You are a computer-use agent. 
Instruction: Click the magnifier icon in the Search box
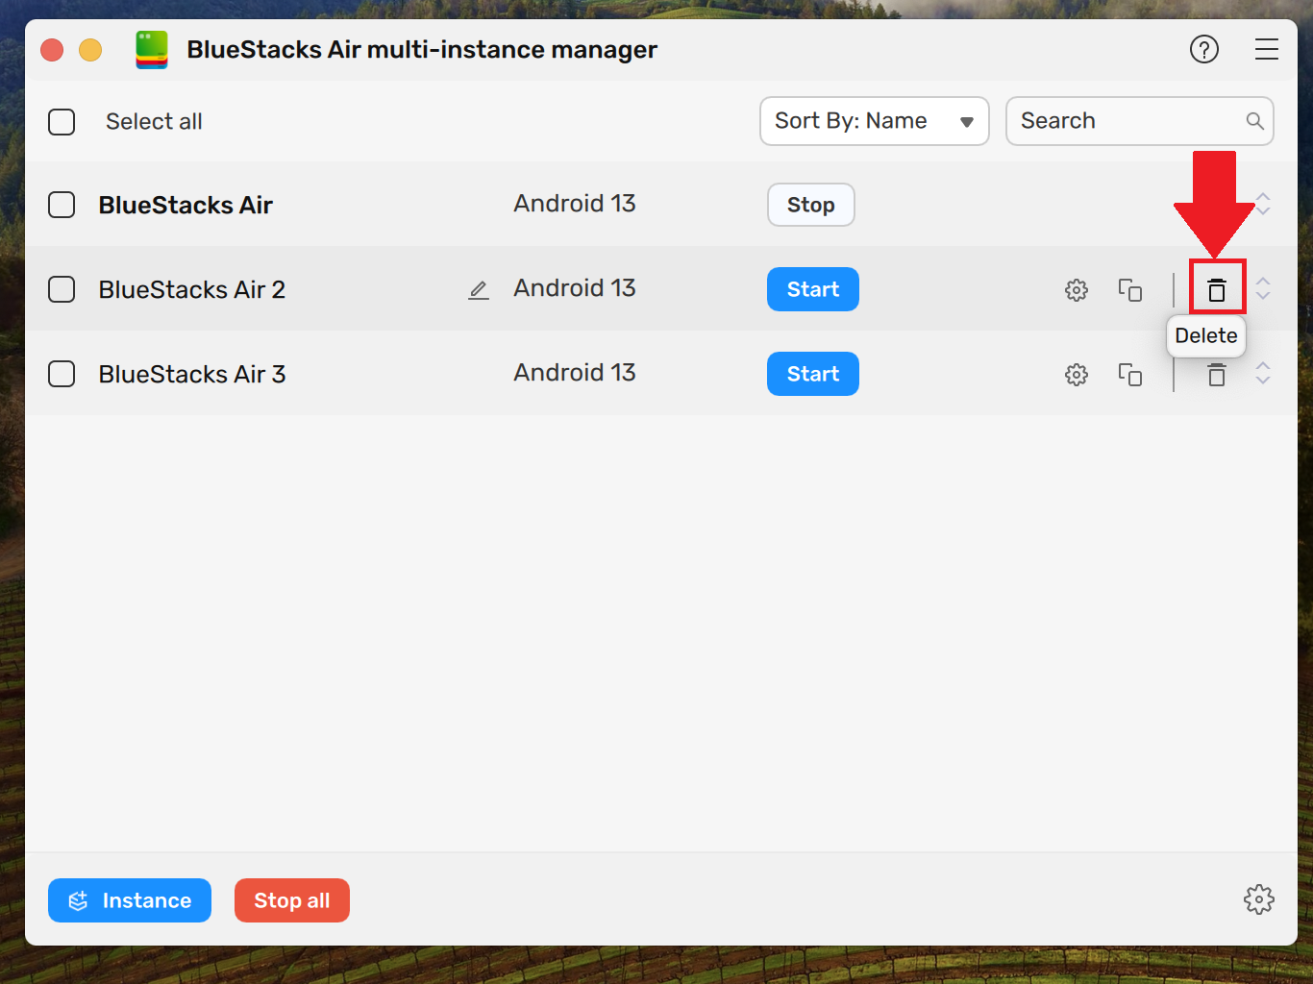point(1254,121)
